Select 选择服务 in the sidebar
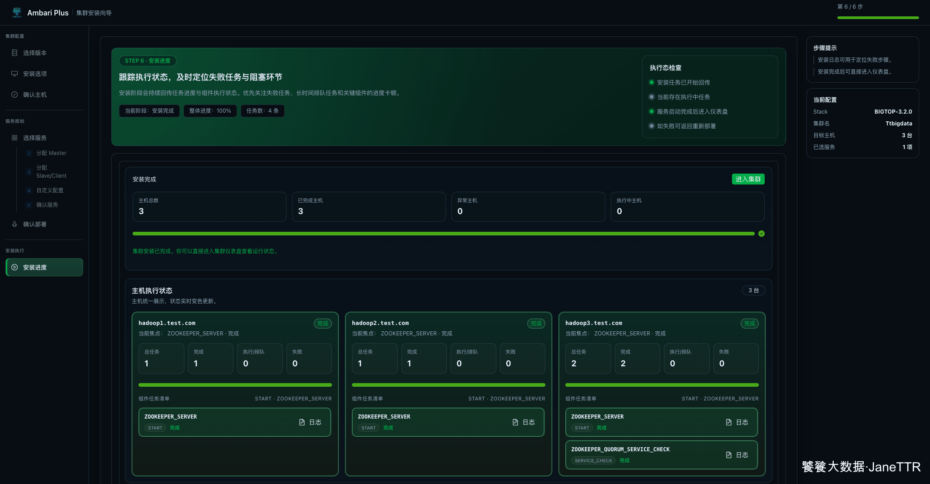The image size is (930, 484). click(x=44, y=138)
